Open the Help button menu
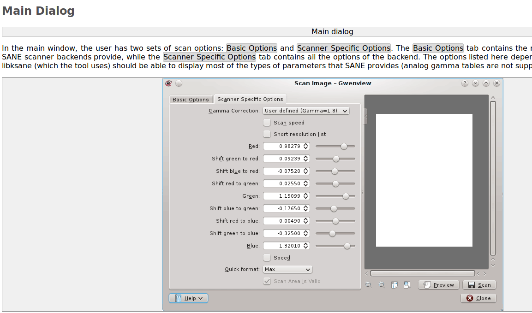532x313 pixels. [x=188, y=298]
